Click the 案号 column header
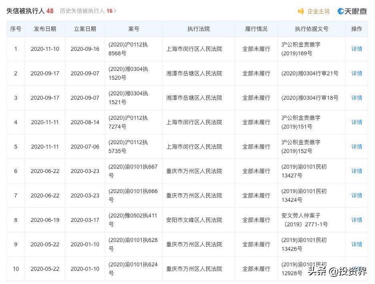This screenshot has width=375, height=284. point(134,29)
